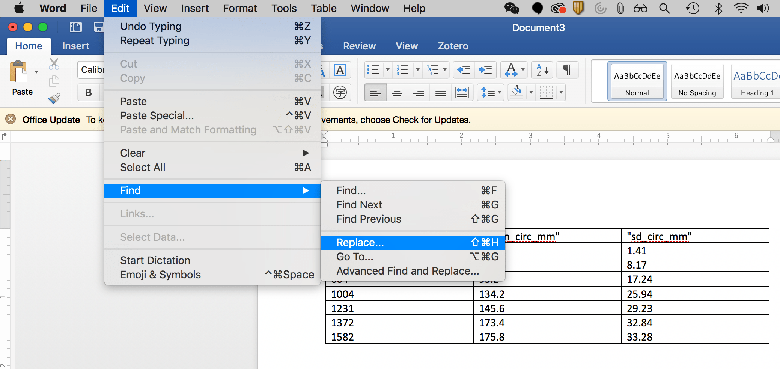Apply the Heading 1 style
This screenshot has height=369, width=780.
(757, 81)
